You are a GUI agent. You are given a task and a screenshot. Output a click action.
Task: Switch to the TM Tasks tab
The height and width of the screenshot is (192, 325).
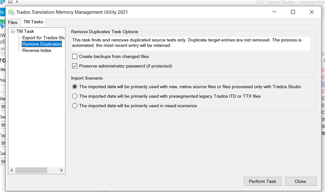click(x=33, y=22)
